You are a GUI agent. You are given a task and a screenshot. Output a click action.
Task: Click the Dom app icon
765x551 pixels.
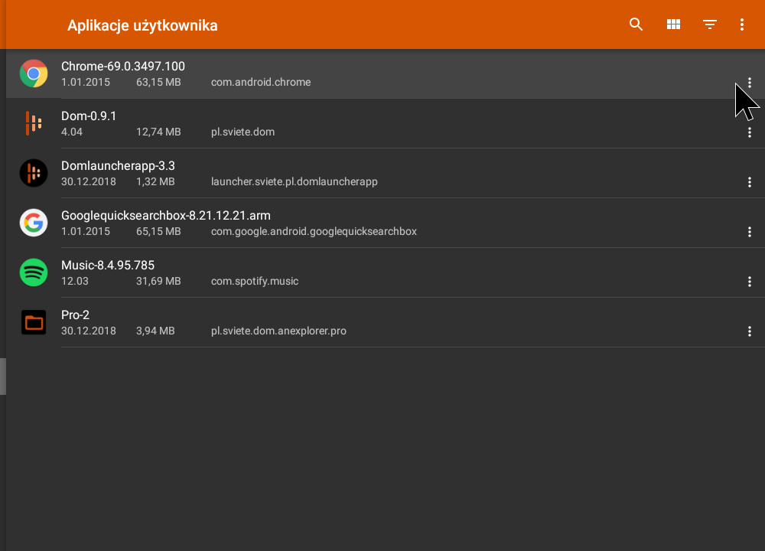tap(34, 123)
